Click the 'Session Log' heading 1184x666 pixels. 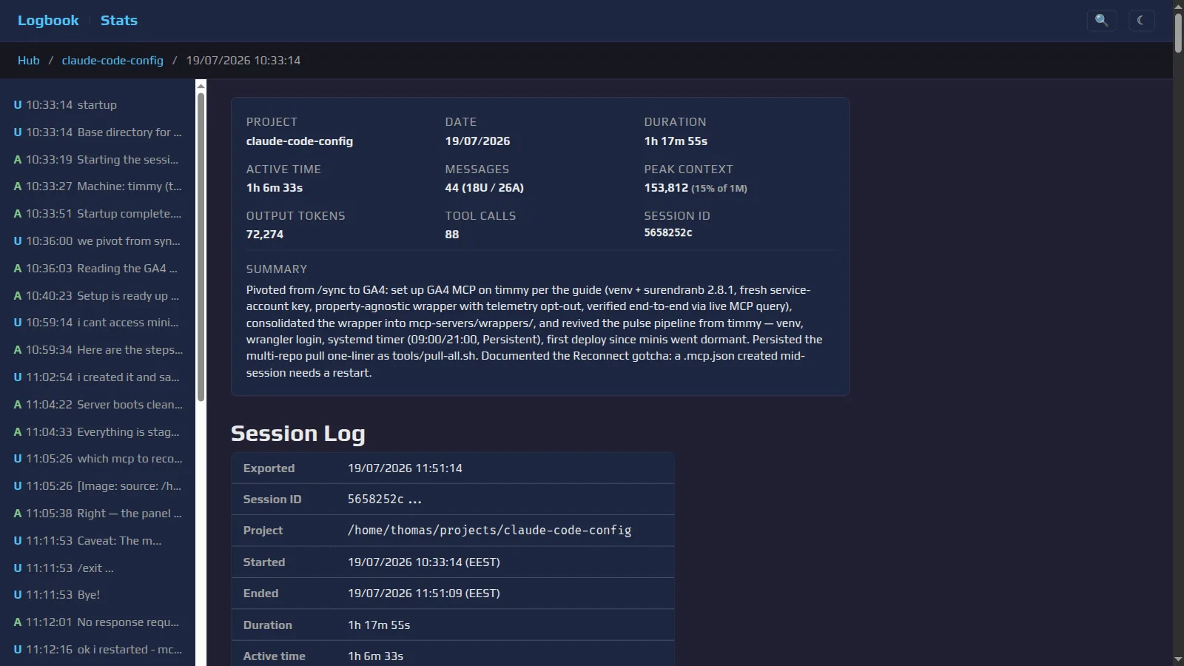pyautogui.click(x=297, y=434)
